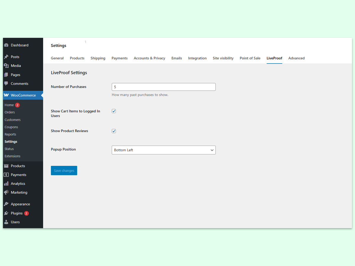
Task: Select the LiveProof tab
Action: click(x=274, y=58)
